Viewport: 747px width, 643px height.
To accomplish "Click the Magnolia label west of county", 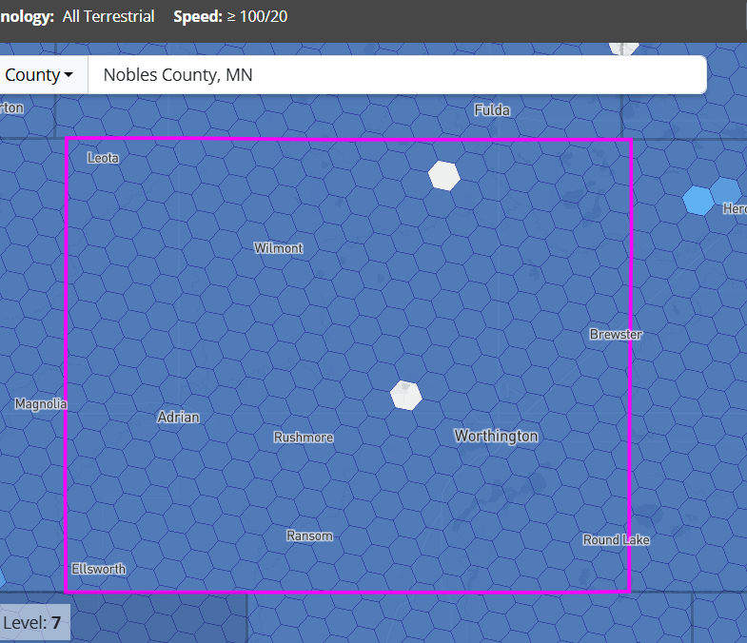I will pos(41,404).
